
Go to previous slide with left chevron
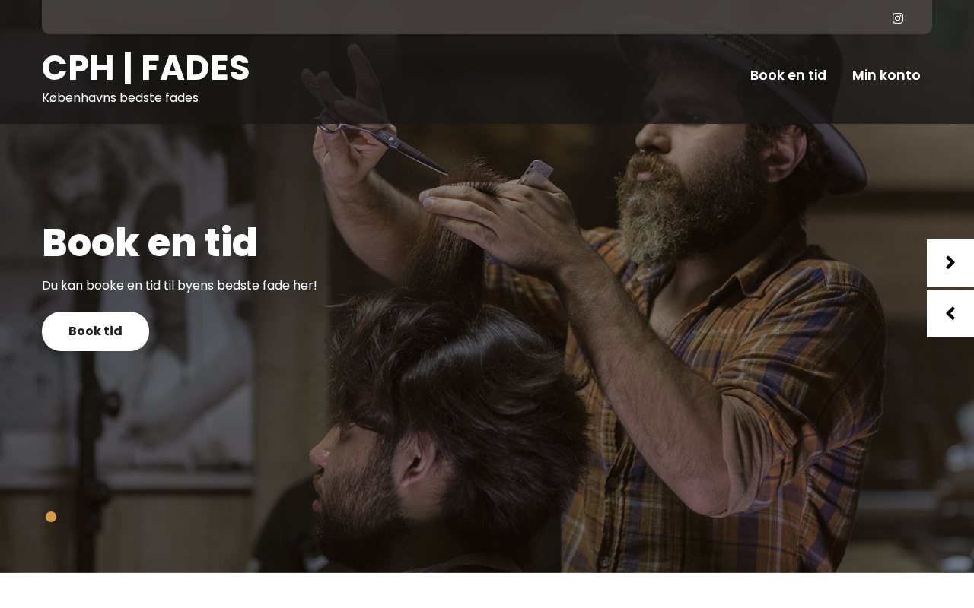point(950,314)
